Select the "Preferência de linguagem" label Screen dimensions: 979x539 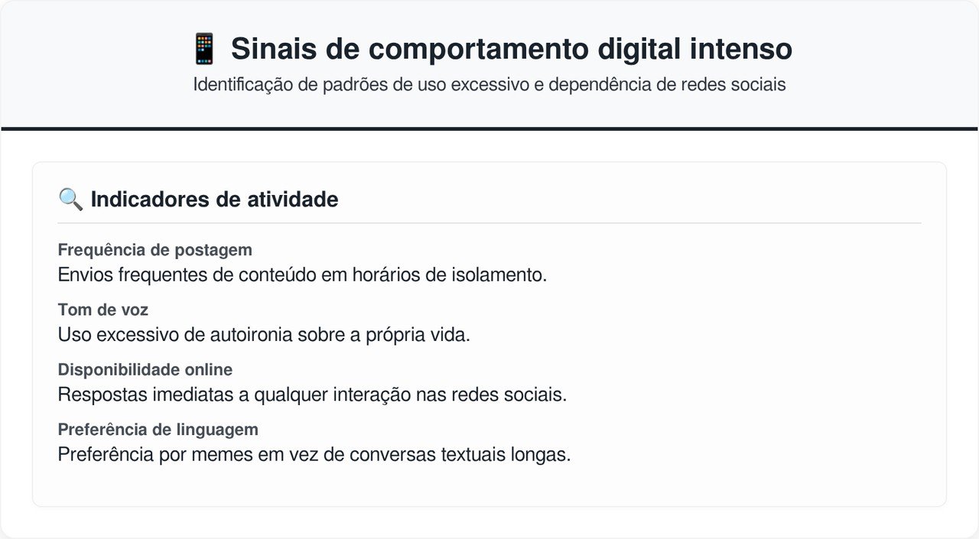158,429
